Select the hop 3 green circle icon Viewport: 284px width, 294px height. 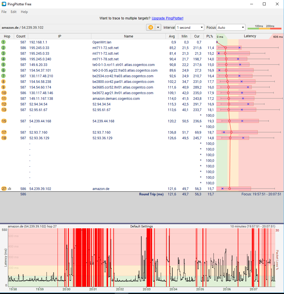[3, 53]
